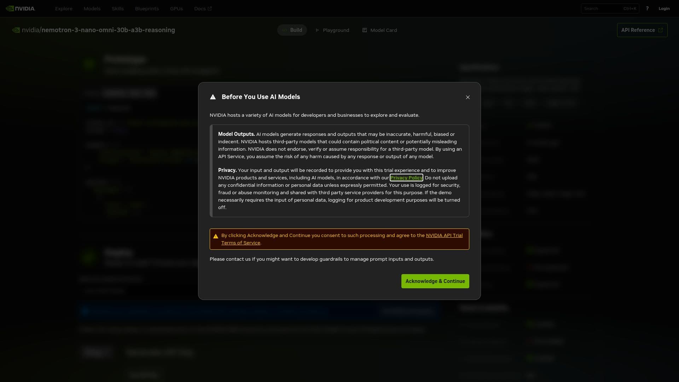Click 'Please contact us' guardrails text
Viewport: 679px width, 382px height.
pos(321,259)
